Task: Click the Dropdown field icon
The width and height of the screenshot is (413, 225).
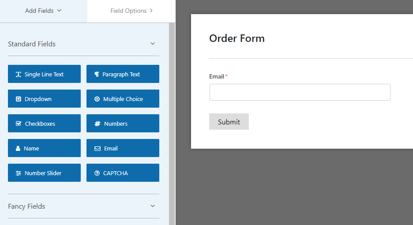Action: [19, 99]
